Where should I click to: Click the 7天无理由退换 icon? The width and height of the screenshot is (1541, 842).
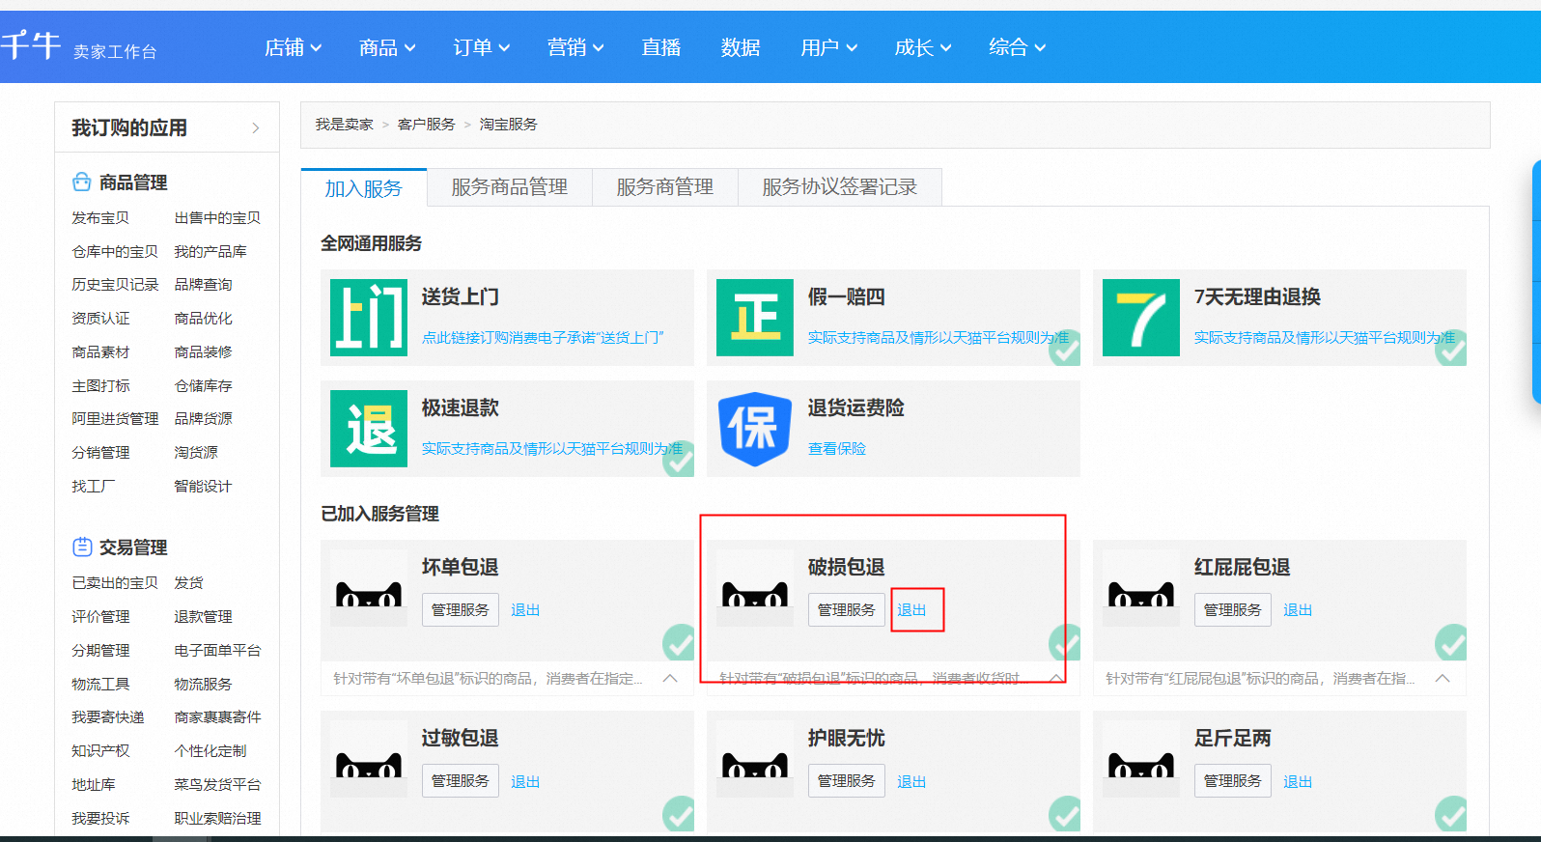point(1141,318)
